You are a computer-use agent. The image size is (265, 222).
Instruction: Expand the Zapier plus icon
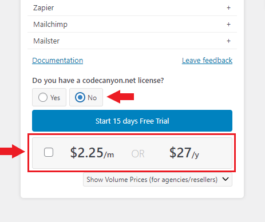pyautogui.click(x=228, y=8)
